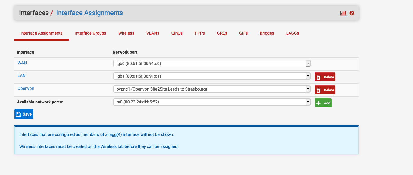Open the VLANs tab
413x175 pixels.
[153, 33]
